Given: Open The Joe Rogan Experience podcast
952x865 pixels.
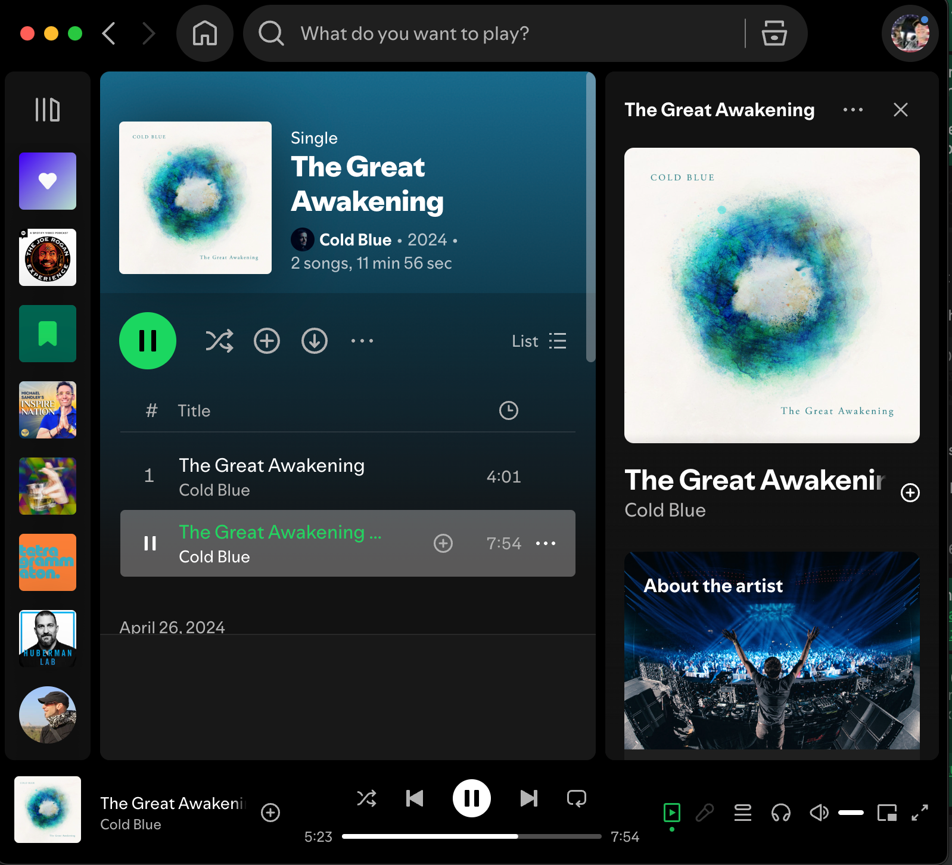Looking at the screenshot, I should pyautogui.click(x=48, y=257).
